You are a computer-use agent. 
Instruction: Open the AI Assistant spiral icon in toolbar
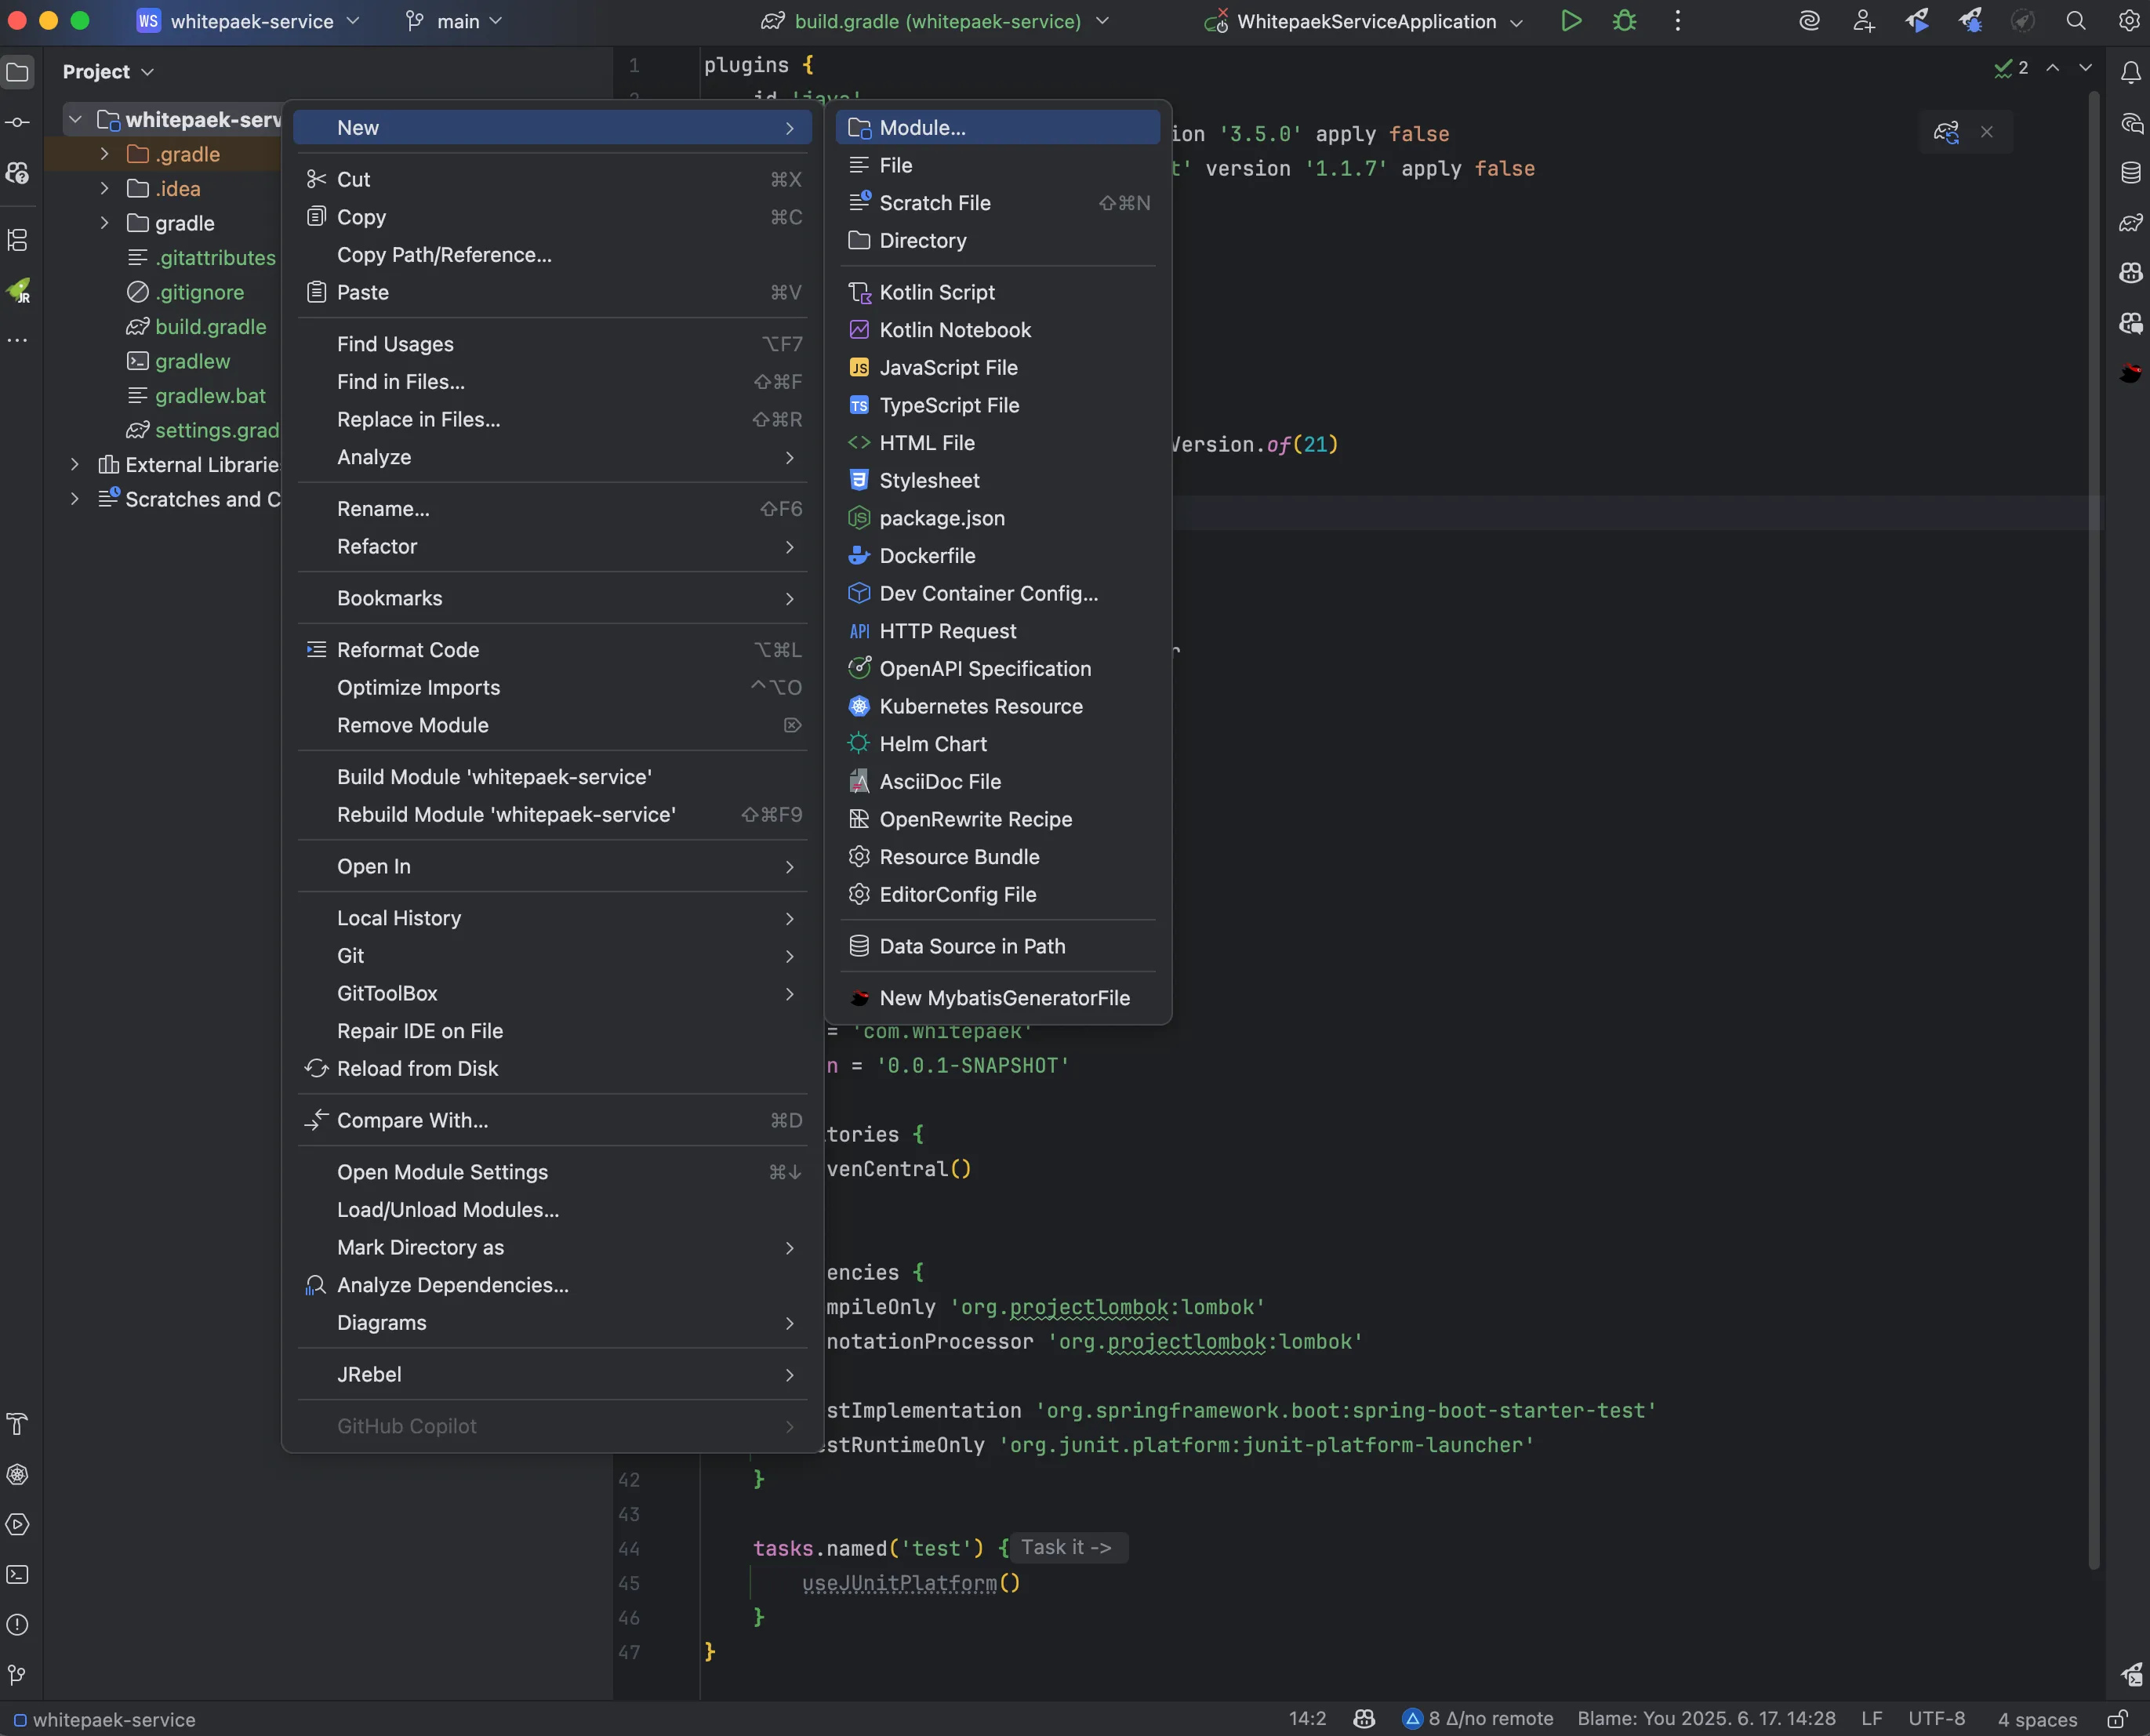pos(1809,21)
